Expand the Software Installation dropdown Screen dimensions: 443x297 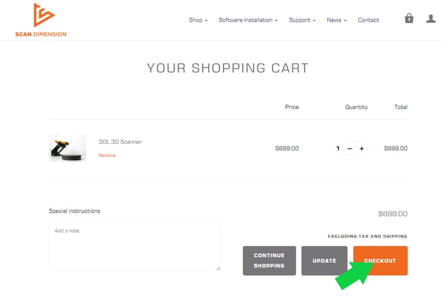tap(248, 20)
